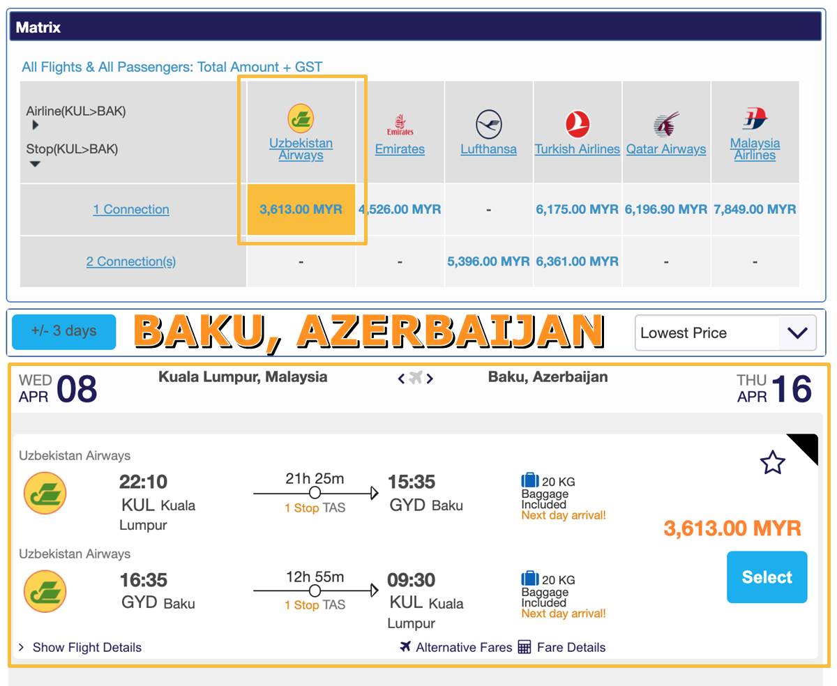Click the THU APR 16 return date

(774, 389)
